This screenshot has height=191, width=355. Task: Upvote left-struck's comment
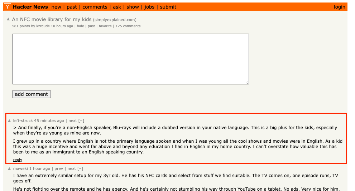coord(9,121)
